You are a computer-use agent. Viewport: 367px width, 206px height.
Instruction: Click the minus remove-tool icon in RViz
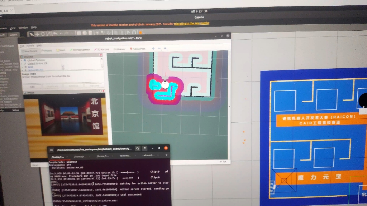[x=159, y=48]
